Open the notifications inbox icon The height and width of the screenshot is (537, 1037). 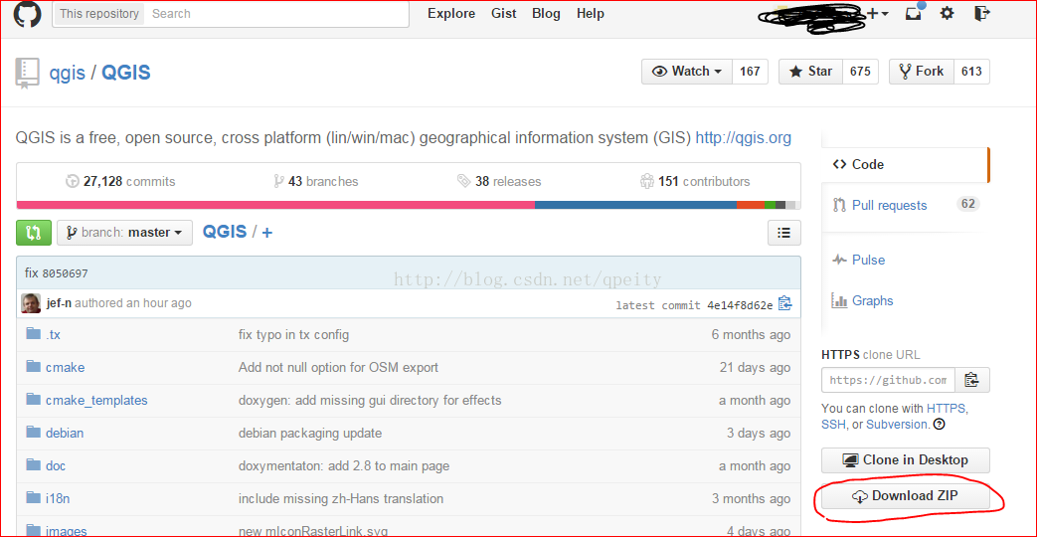click(x=914, y=12)
